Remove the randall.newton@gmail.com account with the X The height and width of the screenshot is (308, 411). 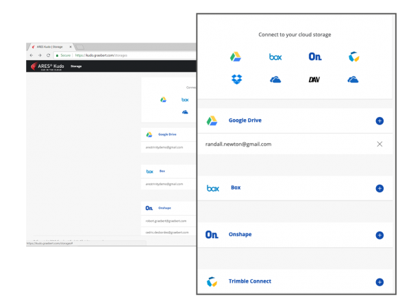[379, 144]
